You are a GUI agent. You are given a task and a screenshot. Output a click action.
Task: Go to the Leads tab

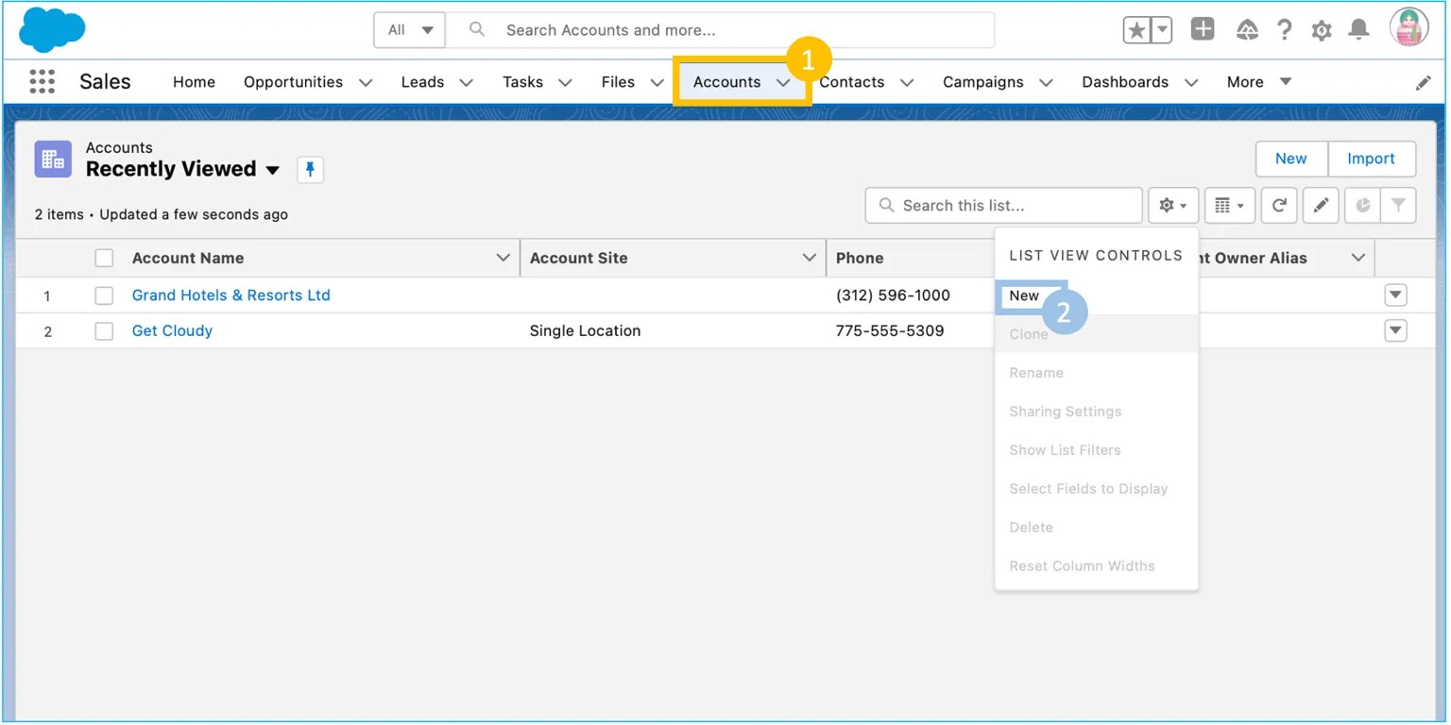422,82
